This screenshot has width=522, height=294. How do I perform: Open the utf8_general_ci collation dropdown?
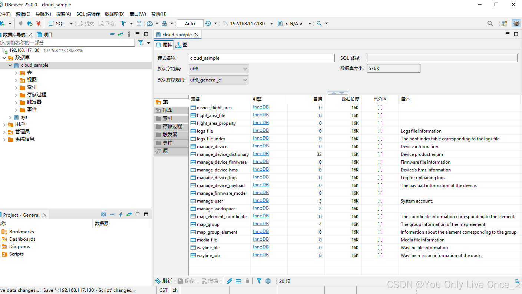[x=218, y=80]
